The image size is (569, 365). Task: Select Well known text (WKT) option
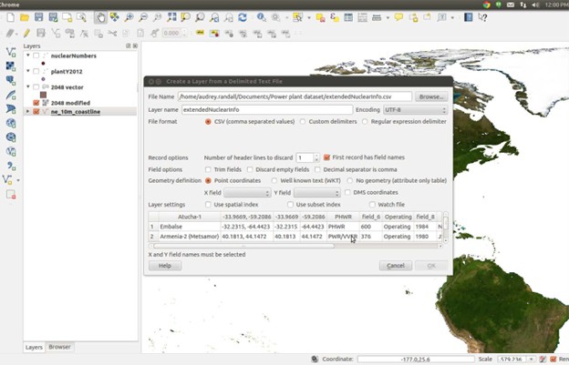274,181
